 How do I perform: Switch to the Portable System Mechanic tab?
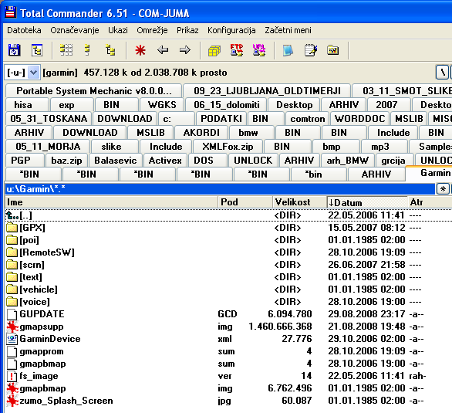(93, 91)
